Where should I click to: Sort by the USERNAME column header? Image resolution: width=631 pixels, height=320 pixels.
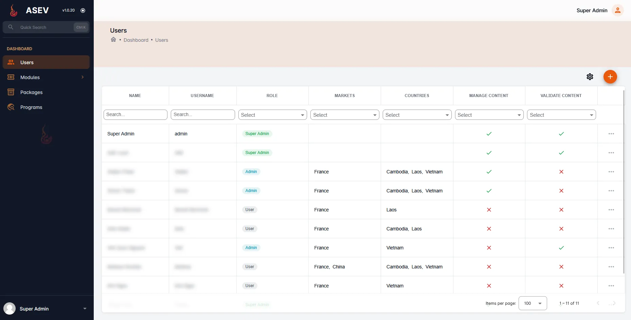202,96
